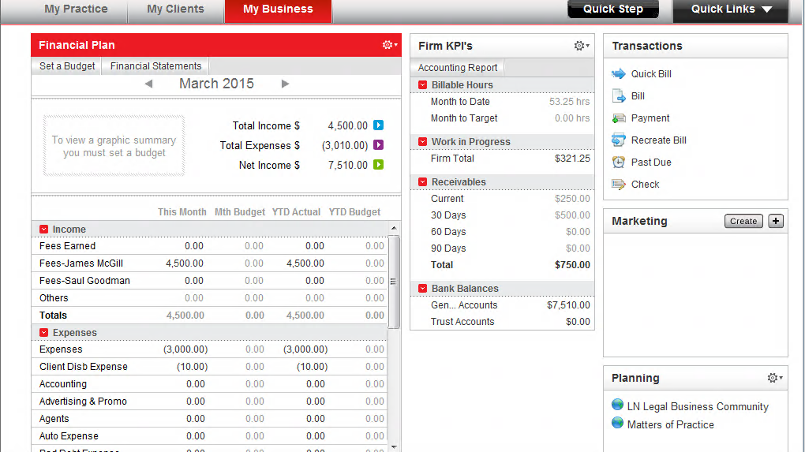Open the Quick Links dropdown
Screen dimensions: 805x452
click(x=731, y=10)
